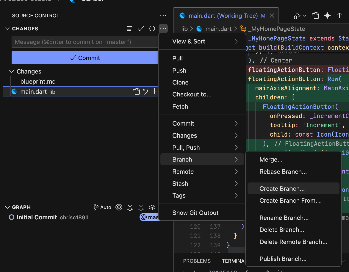Collapse the GRAPH section
This screenshot has width=349, height=272.
coord(7,207)
